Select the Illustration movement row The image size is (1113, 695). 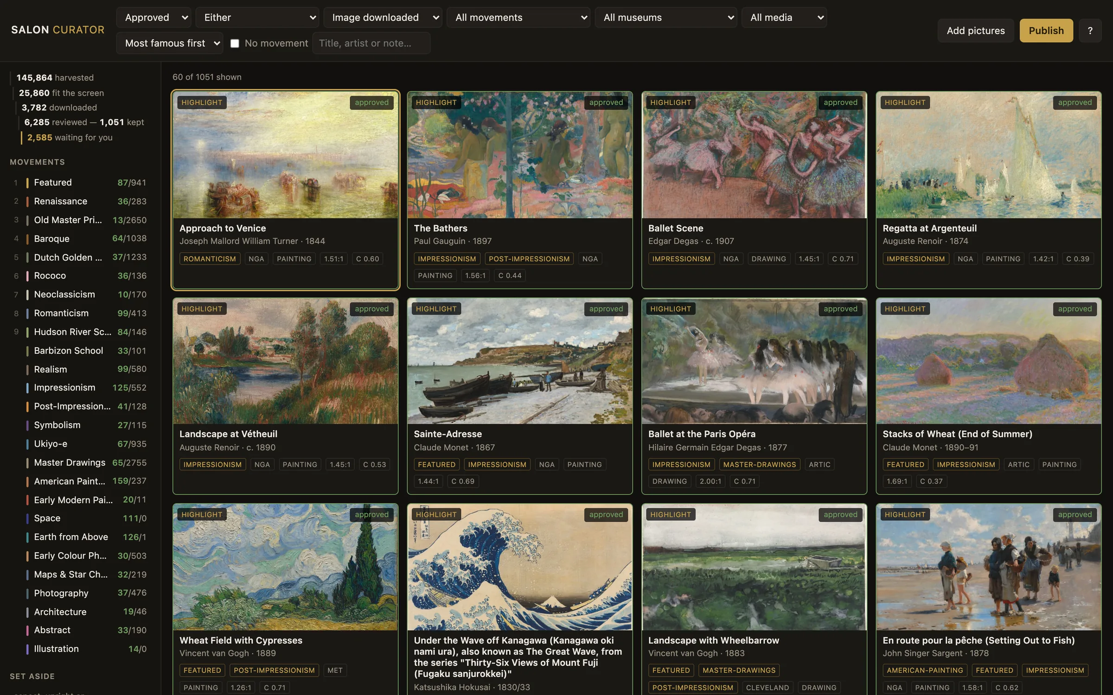coord(80,649)
